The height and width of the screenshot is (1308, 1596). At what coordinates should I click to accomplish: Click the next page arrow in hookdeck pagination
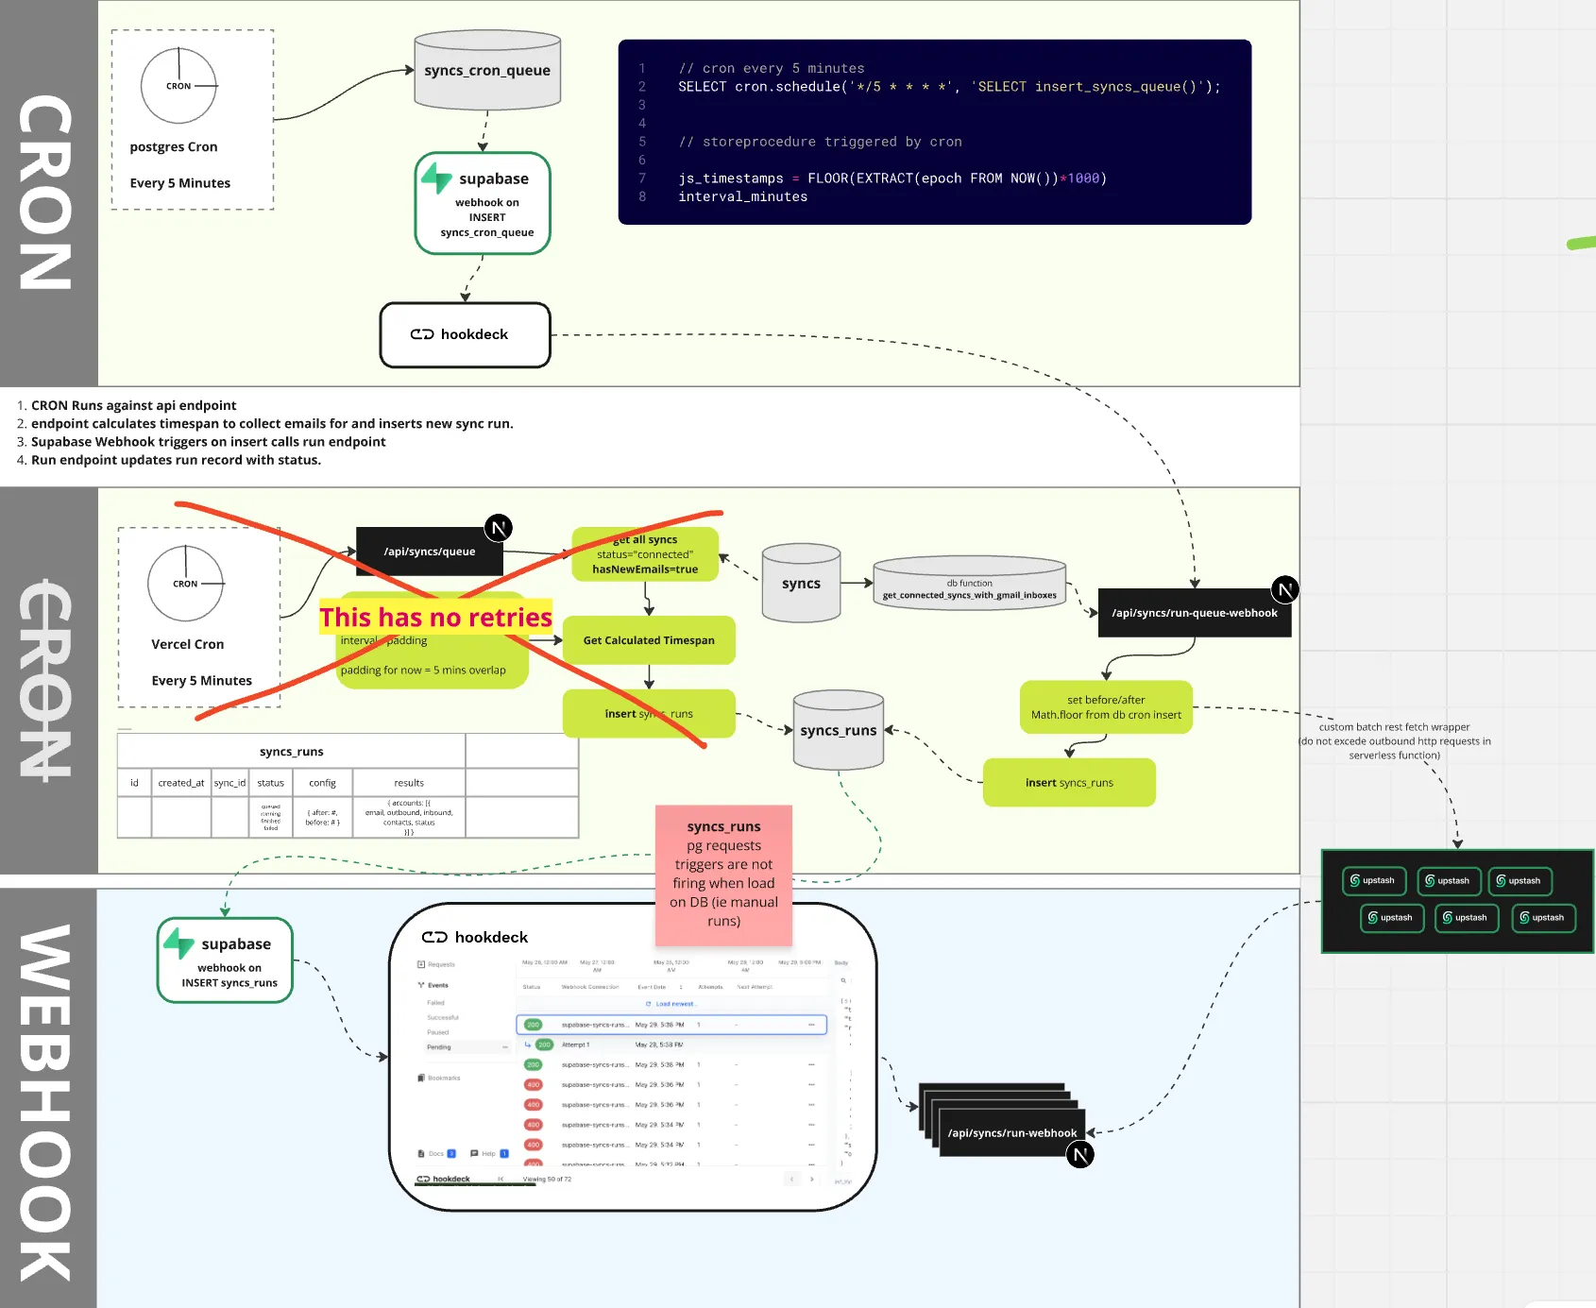tap(812, 1178)
